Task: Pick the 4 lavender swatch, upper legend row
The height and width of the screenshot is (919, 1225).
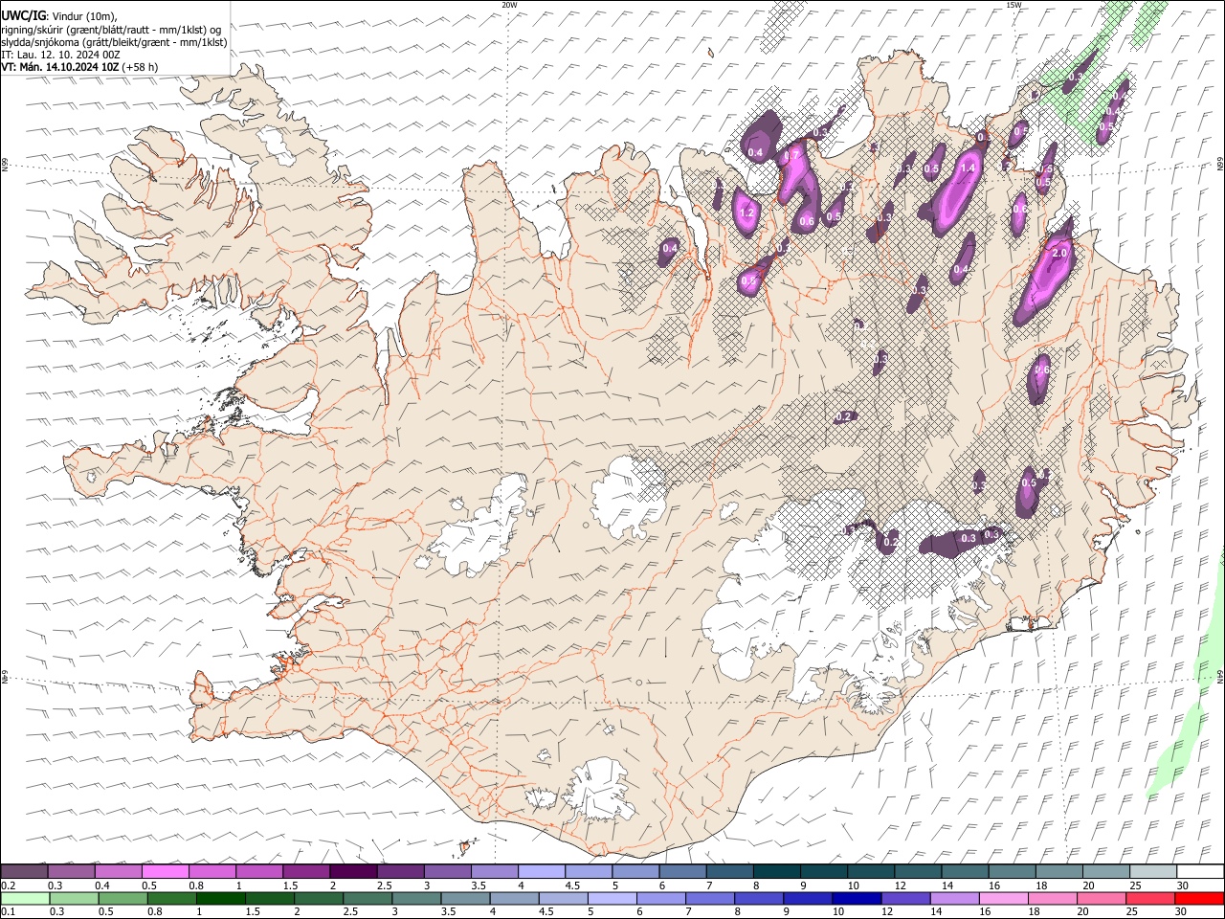Action: click(x=541, y=871)
